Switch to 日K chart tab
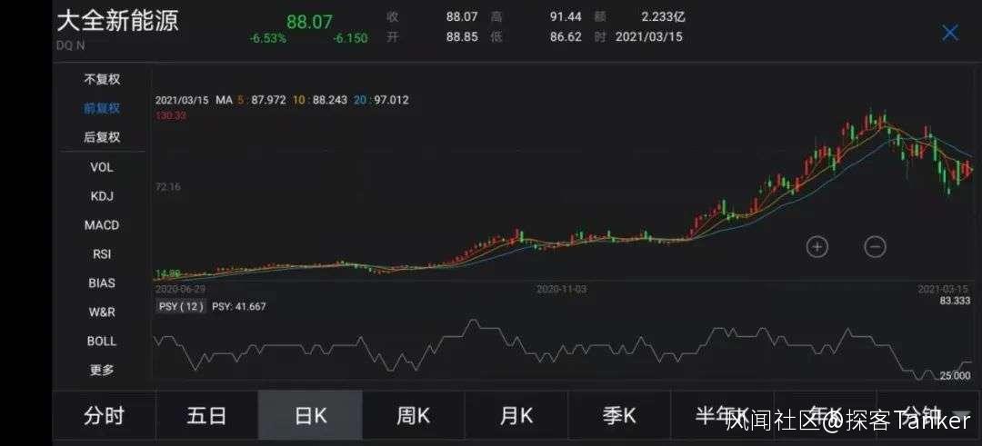The width and height of the screenshot is (982, 446). coord(310,415)
